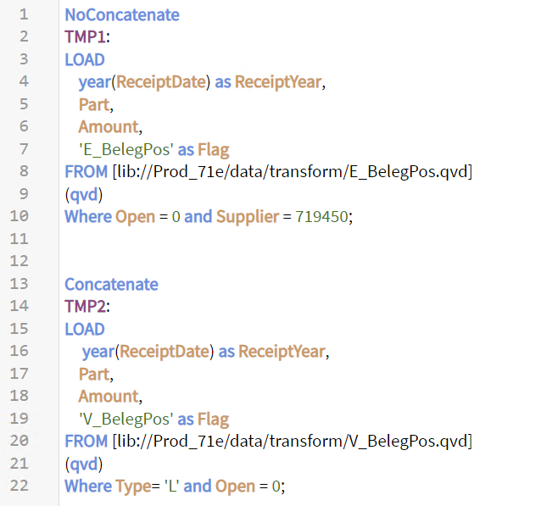Click the 'E_BelegPos' string literal
The height and width of the screenshot is (506, 541).
click(x=126, y=150)
